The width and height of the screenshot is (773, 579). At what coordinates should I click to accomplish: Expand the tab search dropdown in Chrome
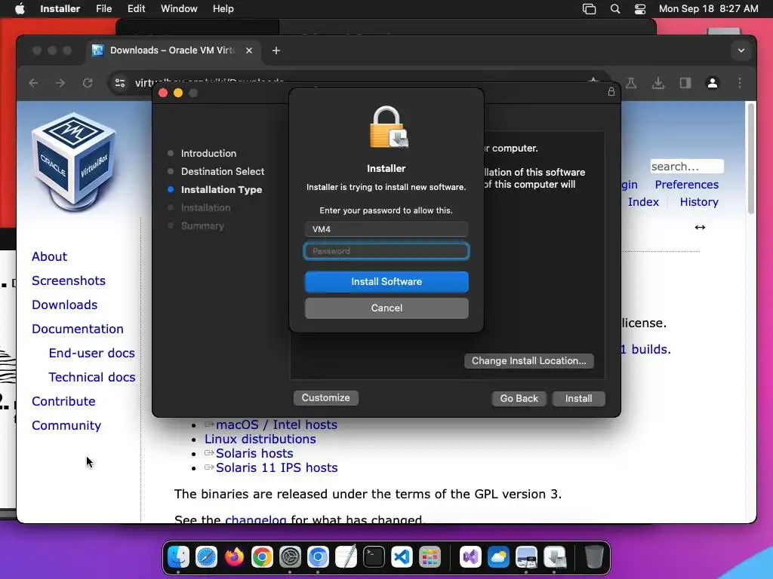[x=741, y=51]
